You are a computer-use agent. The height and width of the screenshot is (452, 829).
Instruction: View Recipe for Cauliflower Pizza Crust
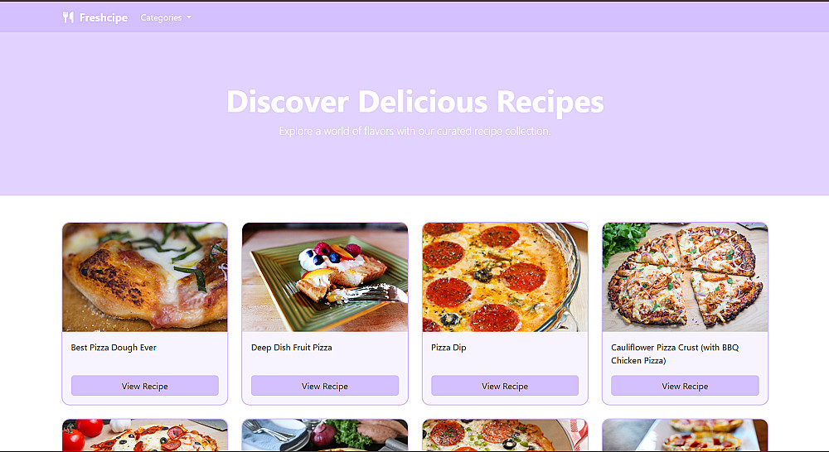(x=685, y=386)
